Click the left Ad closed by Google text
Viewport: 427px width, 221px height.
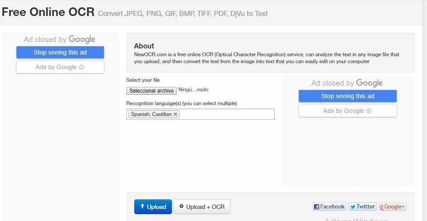[60, 39]
